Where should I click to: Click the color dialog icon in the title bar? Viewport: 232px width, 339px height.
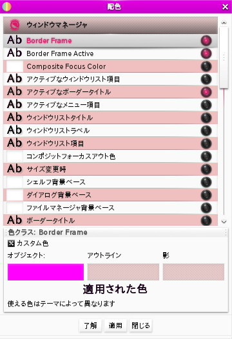tap(6, 6)
